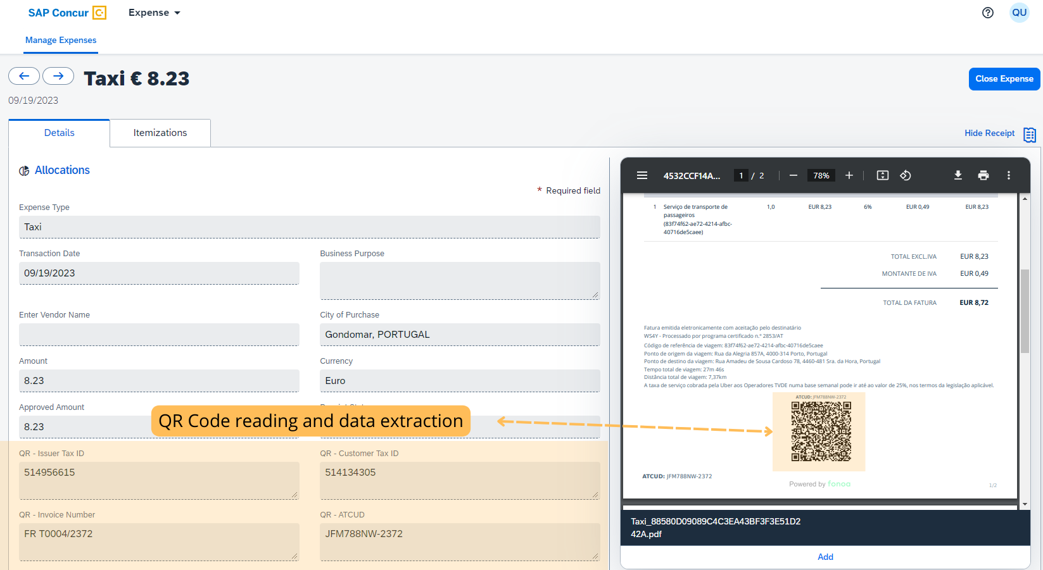Image resolution: width=1043 pixels, height=570 pixels.
Task: Click the 78% zoom level box
Action: (821, 175)
